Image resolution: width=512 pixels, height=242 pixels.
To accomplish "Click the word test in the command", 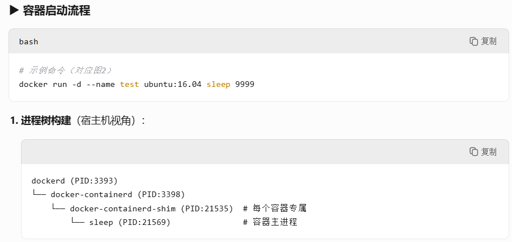I will 129,84.
